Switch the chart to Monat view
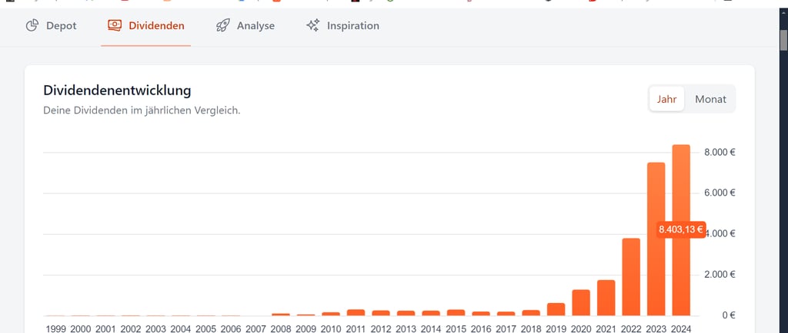Screen dimensions: 788x333 (x=710, y=99)
